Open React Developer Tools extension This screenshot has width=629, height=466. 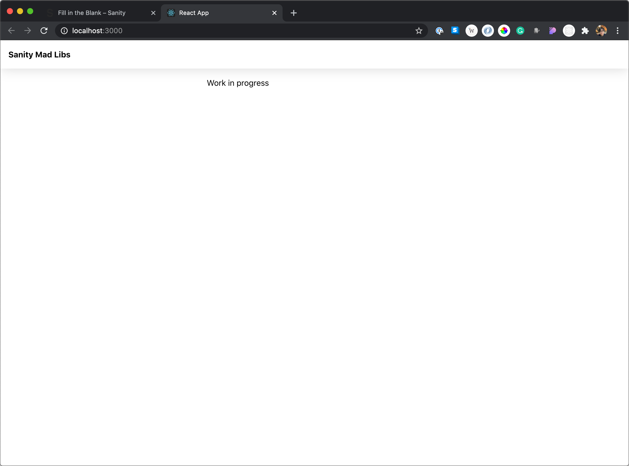569,31
